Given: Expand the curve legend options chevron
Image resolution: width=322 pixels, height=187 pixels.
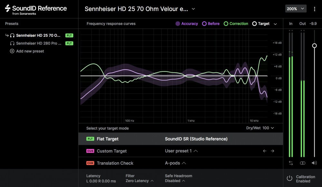Looking at the screenshot, I should [275, 24].
